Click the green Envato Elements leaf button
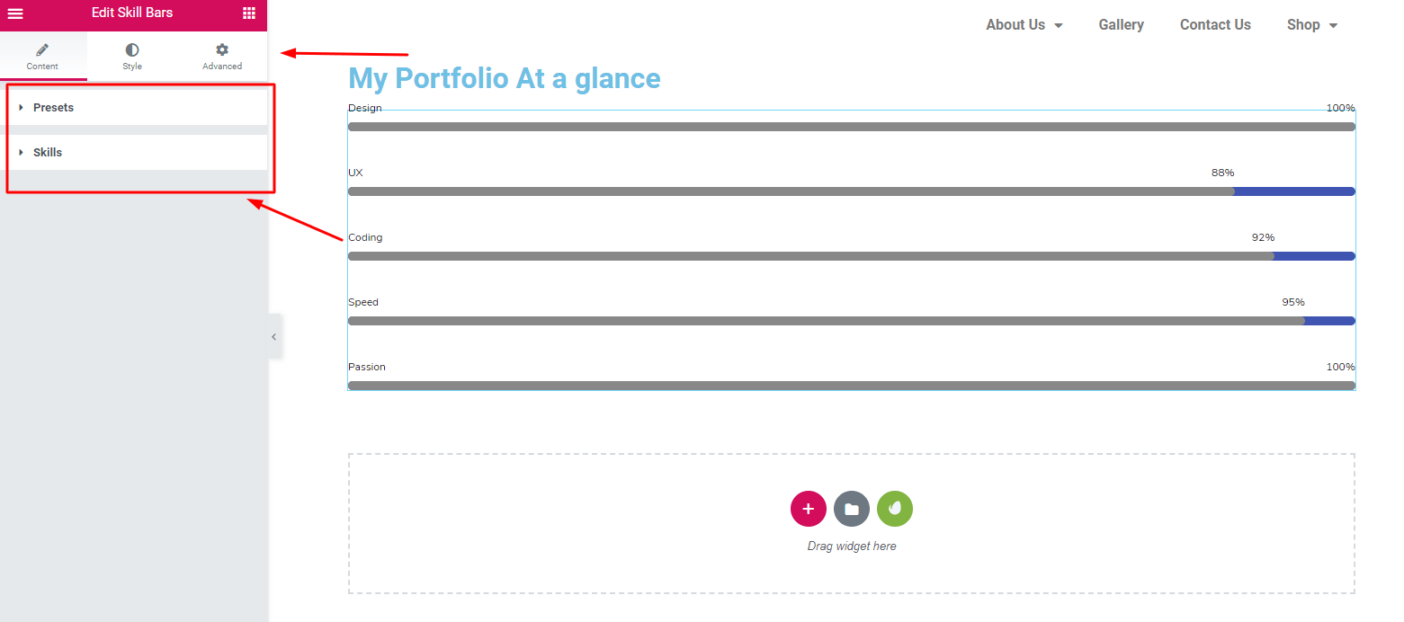This screenshot has width=1404, height=622. click(894, 509)
